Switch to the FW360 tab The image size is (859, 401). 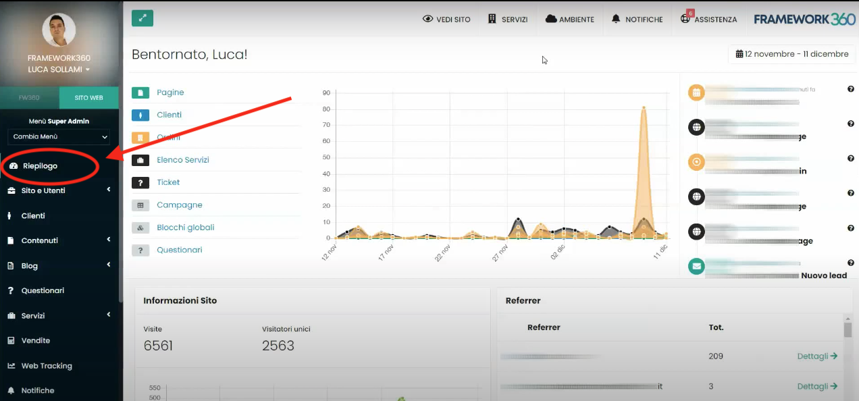click(29, 98)
